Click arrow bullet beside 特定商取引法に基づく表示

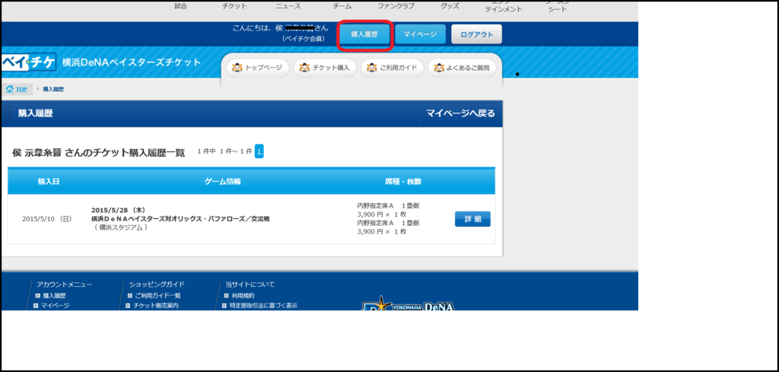[224, 306]
